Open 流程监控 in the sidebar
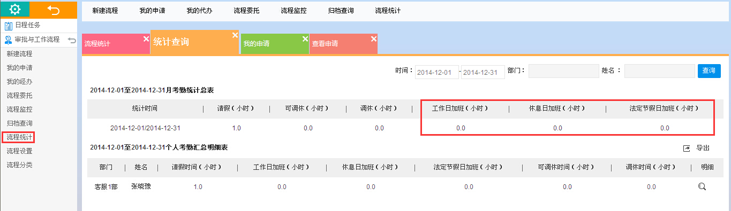The height and width of the screenshot is (211, 731). 19,110
